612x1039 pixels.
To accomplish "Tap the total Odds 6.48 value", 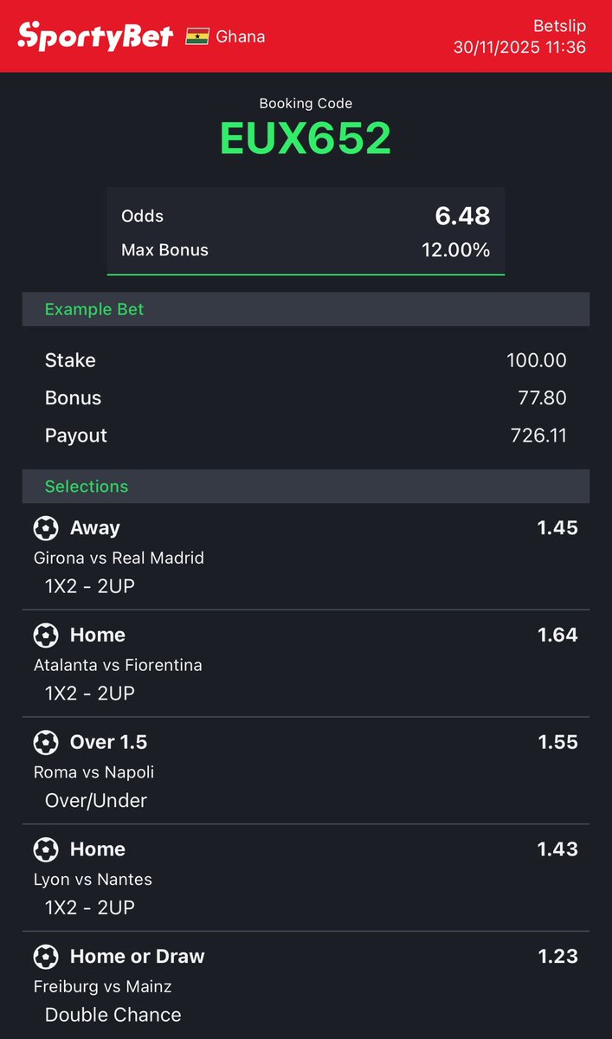I will coord(463,216).
